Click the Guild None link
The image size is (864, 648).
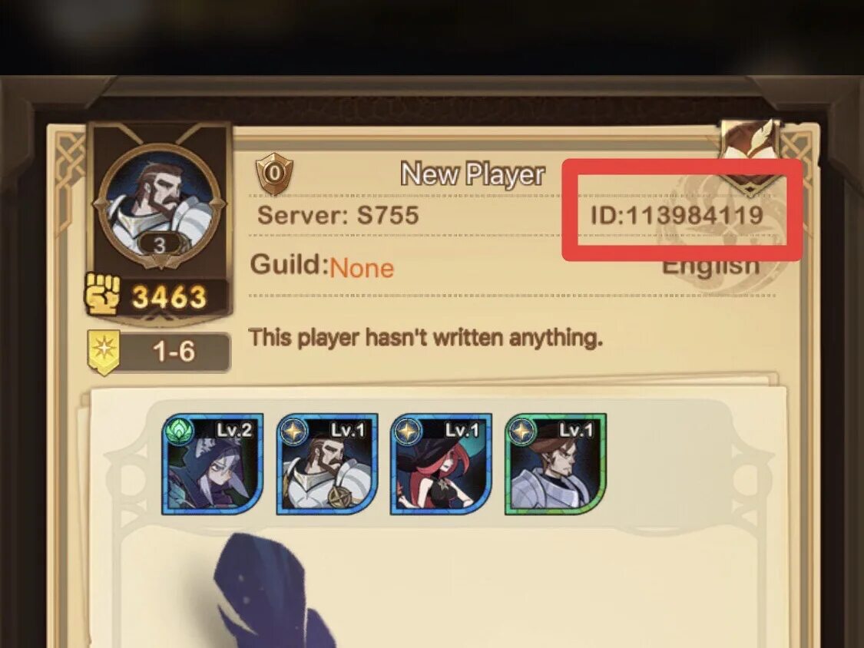(x=362, y=269)
